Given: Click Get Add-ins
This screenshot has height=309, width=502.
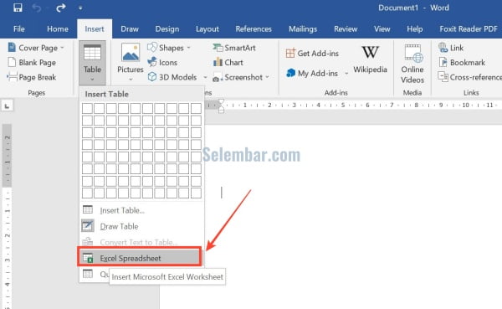Looking at the screenshot, I should (x=312, y=54).
